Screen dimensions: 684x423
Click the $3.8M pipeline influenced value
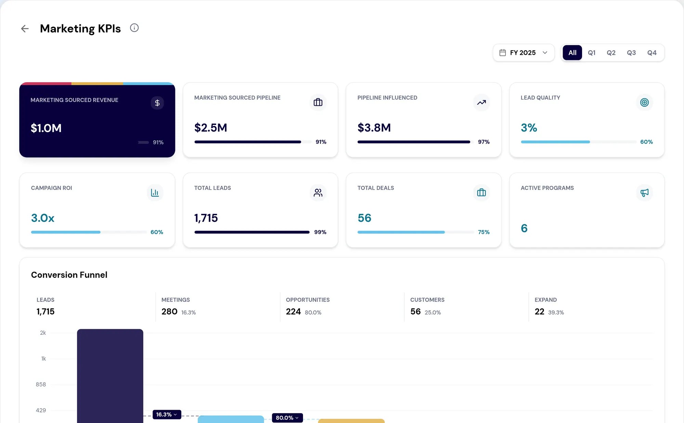374,128
